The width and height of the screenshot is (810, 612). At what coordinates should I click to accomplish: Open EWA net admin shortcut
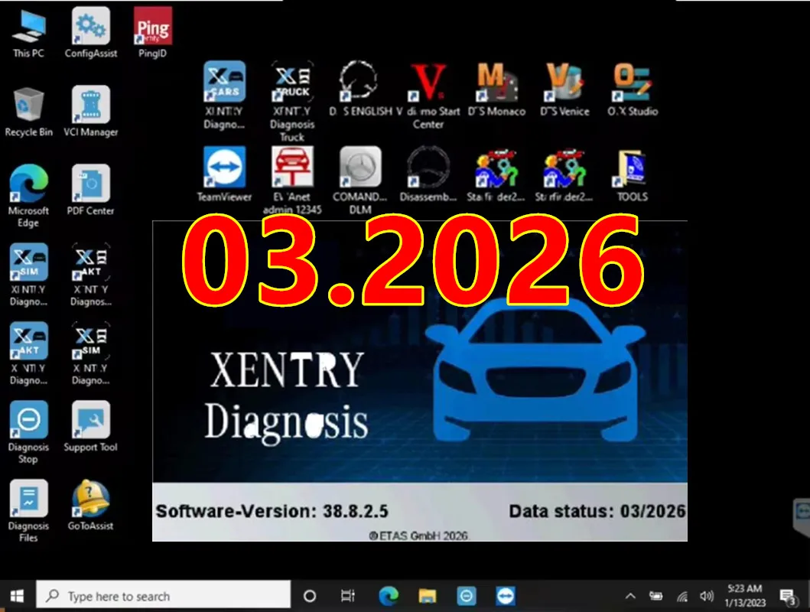(x=292, y=181)
